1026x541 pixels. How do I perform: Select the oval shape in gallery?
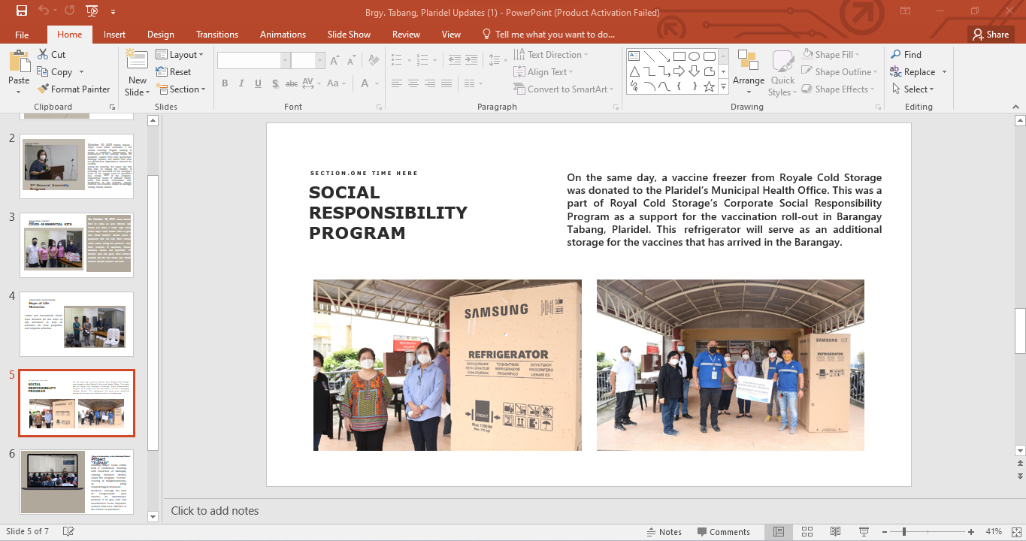coord(694,56)
